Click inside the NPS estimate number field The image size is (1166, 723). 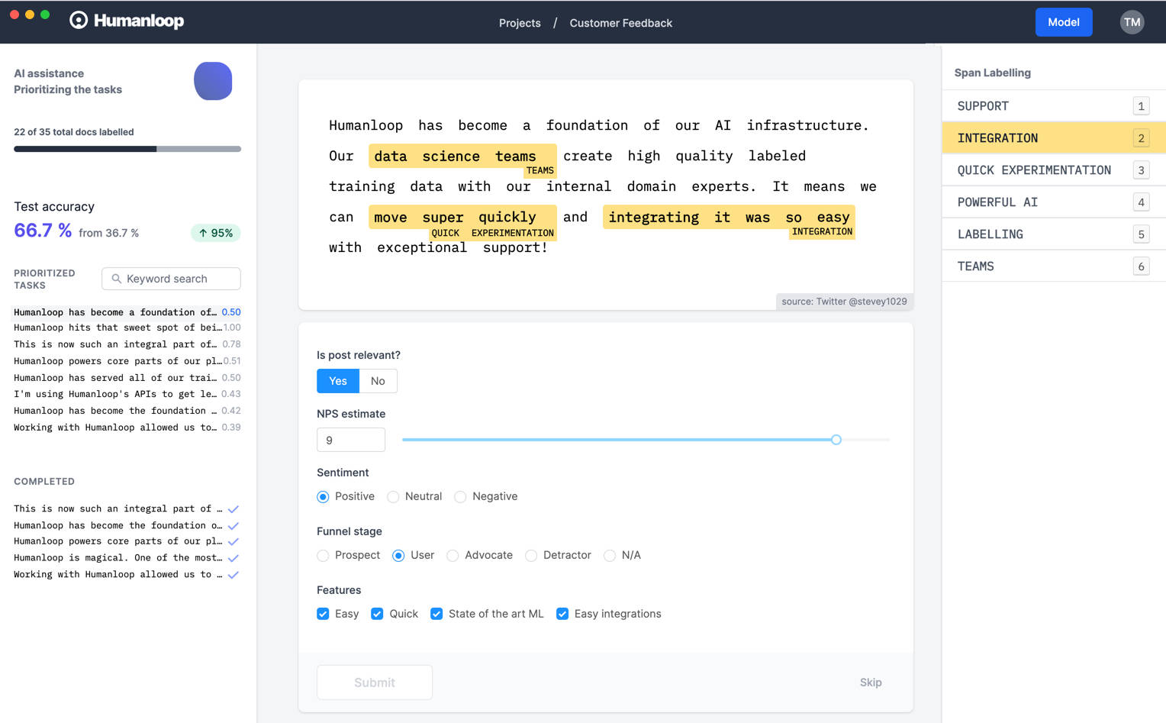click(350, 440)
